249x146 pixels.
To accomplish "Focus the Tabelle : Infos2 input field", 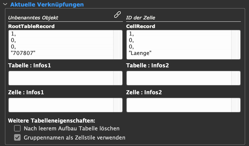I will [x=179, y=78].
